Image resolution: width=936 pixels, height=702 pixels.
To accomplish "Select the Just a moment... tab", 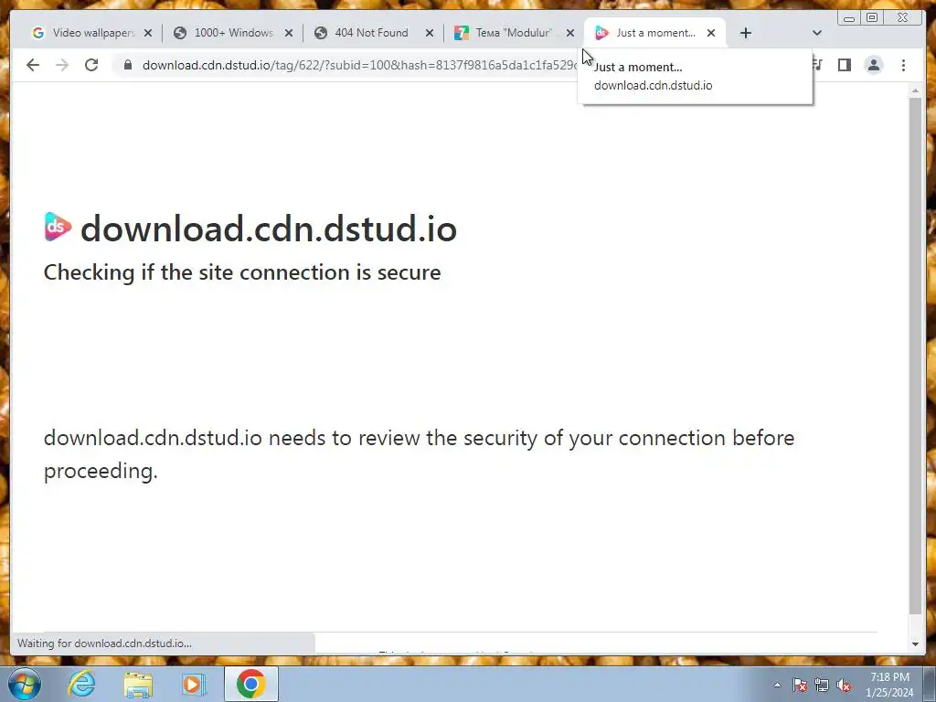I will pos(654,33).
